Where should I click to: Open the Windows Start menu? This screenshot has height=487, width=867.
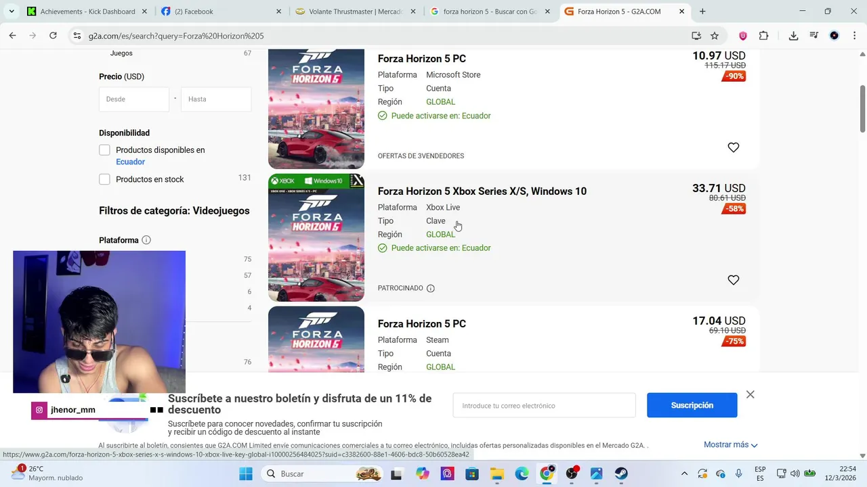[x=246, y=473]
